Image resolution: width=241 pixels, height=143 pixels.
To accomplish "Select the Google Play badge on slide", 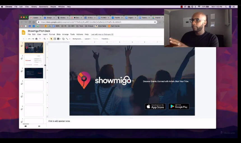I will (179, 106).
